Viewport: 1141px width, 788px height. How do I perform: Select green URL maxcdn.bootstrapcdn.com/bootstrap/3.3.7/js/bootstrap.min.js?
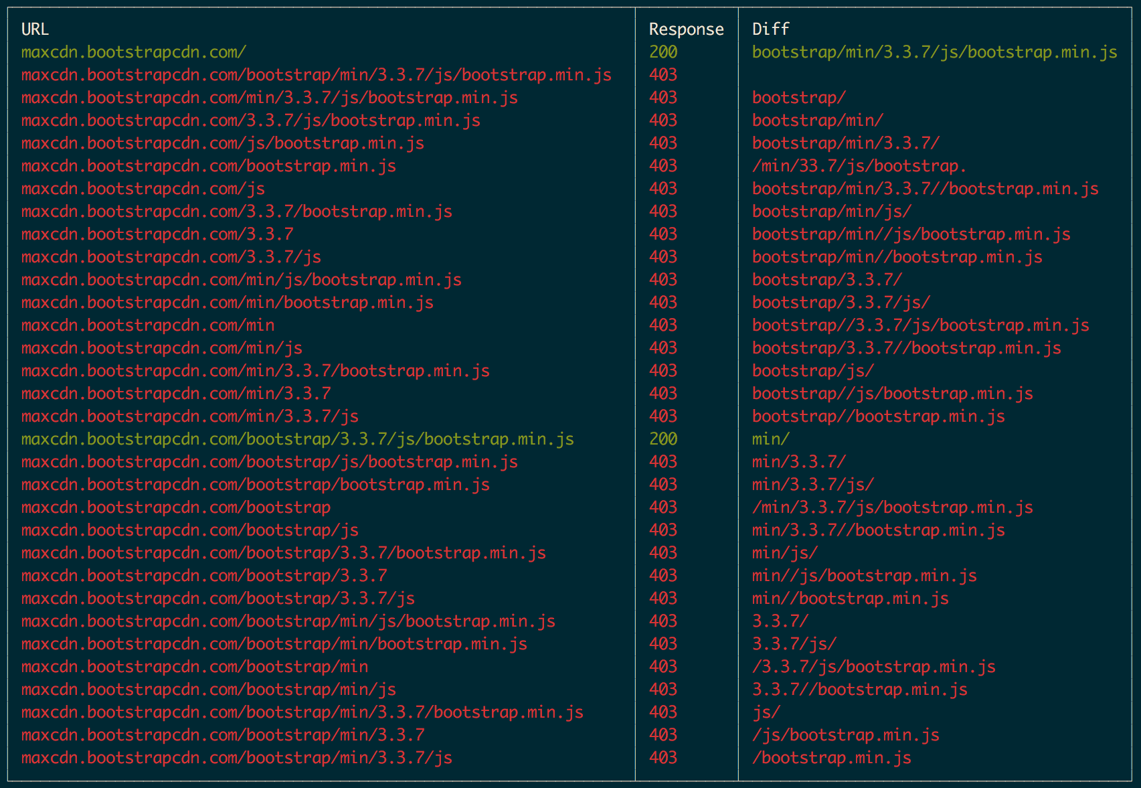click(x=298, y=439)
